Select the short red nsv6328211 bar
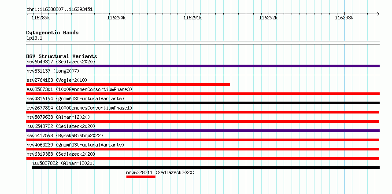This screenshot has width=392, height=194. coord(141,177)
